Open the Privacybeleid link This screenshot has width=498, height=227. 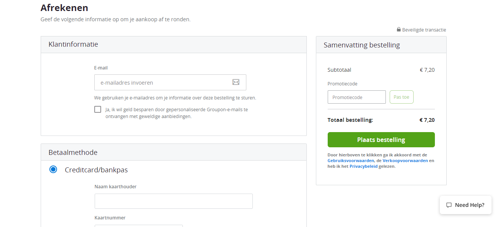pos(363,166)
